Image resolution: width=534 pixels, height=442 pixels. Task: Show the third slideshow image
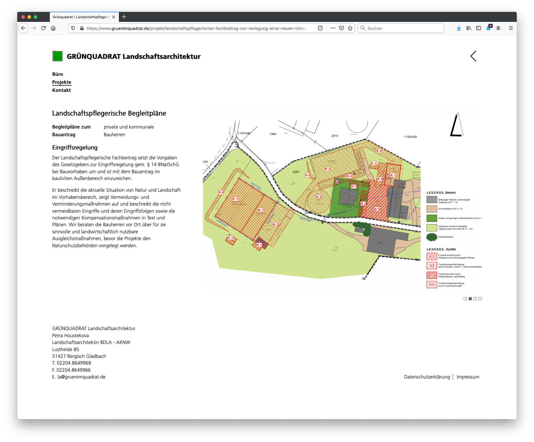(475, 299)
